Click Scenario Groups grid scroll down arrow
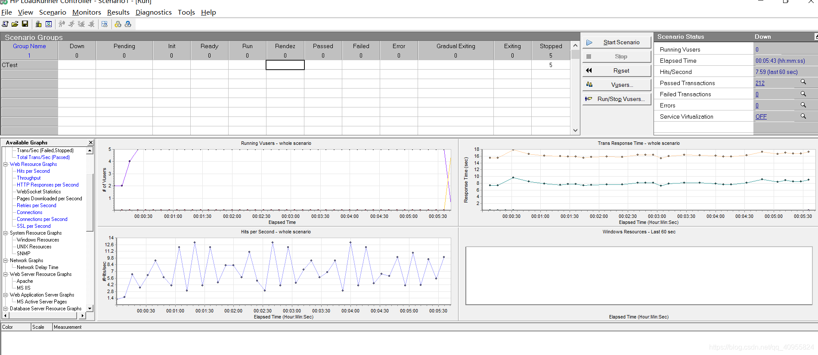Image resolution: width=818 pixels, height=355 pixels. [575, 130]
